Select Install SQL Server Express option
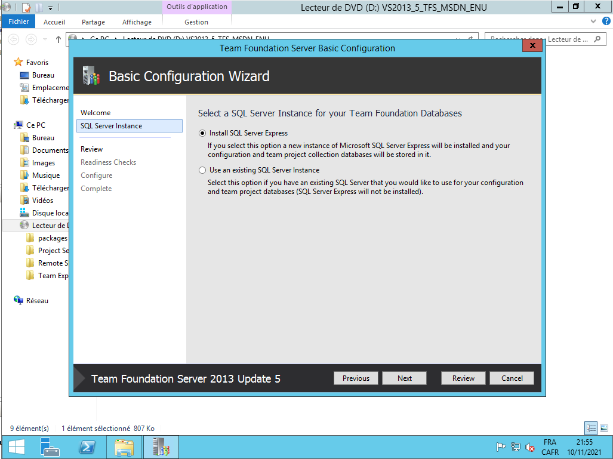 [x=202, y=133]
